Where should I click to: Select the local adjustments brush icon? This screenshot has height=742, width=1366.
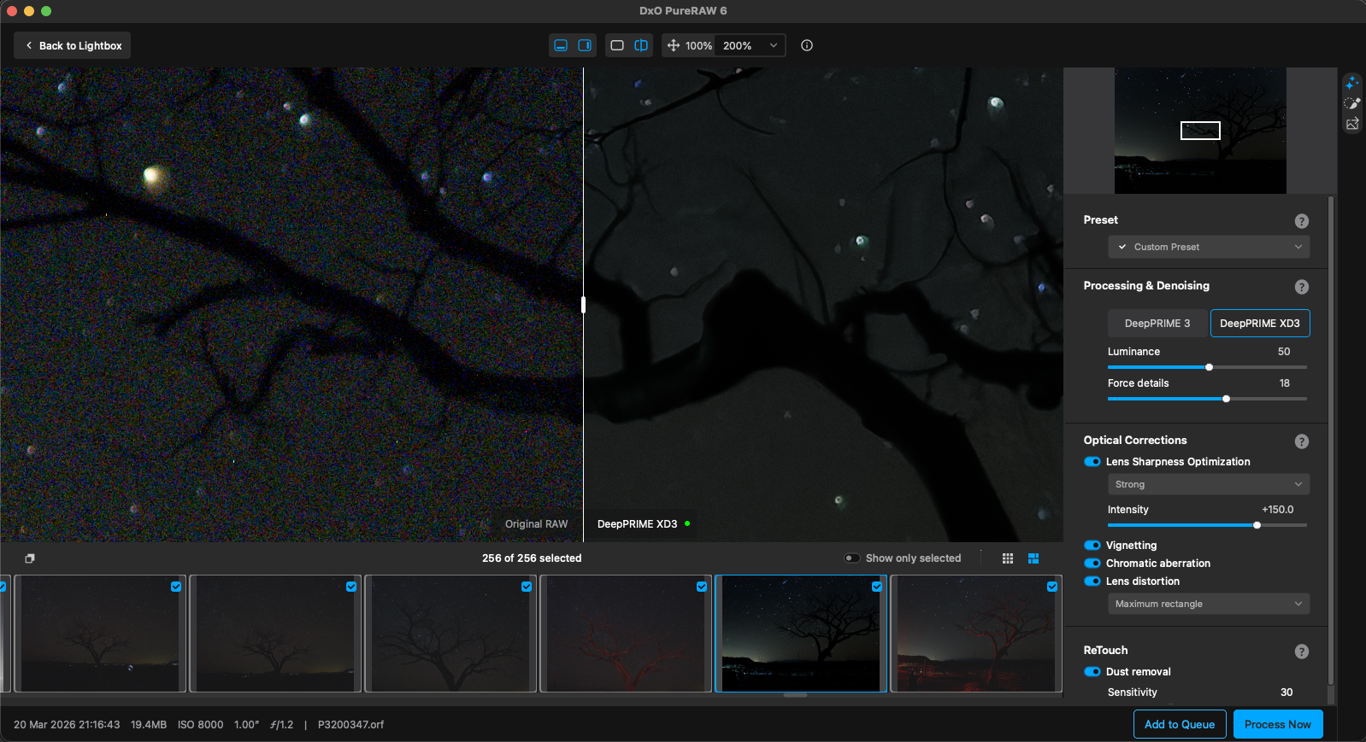coord(1351,103)
